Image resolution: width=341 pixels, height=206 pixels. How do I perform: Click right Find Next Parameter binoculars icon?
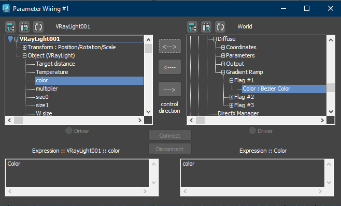206,27
